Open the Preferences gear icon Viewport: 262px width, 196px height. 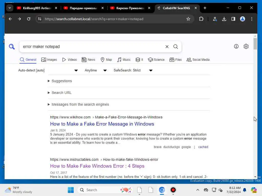(246, 46)
